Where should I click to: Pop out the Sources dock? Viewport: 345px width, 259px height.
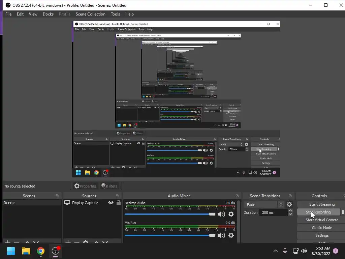[118, 196]
